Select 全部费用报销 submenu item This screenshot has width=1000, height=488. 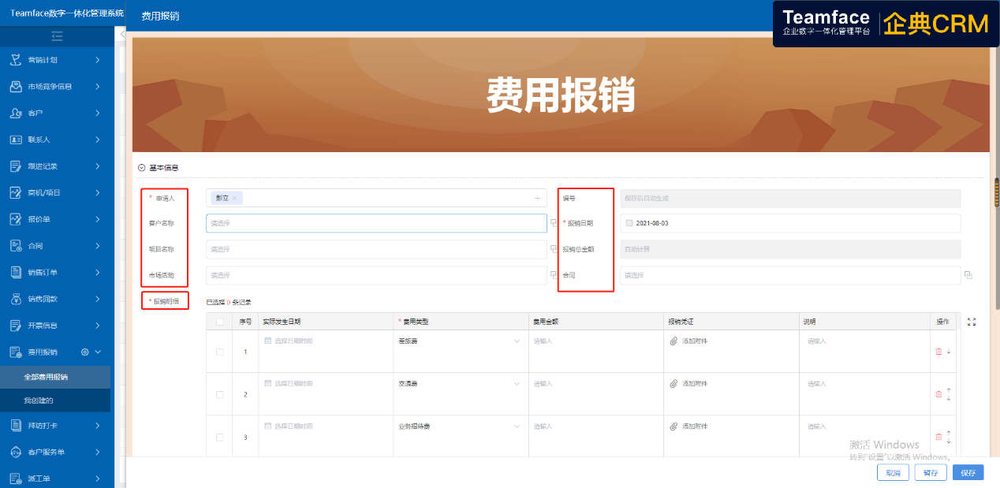click(46, 377)
